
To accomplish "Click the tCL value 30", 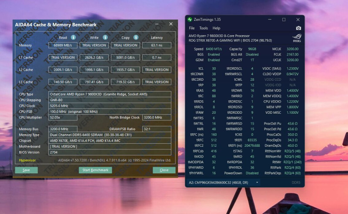I will 214,69.
